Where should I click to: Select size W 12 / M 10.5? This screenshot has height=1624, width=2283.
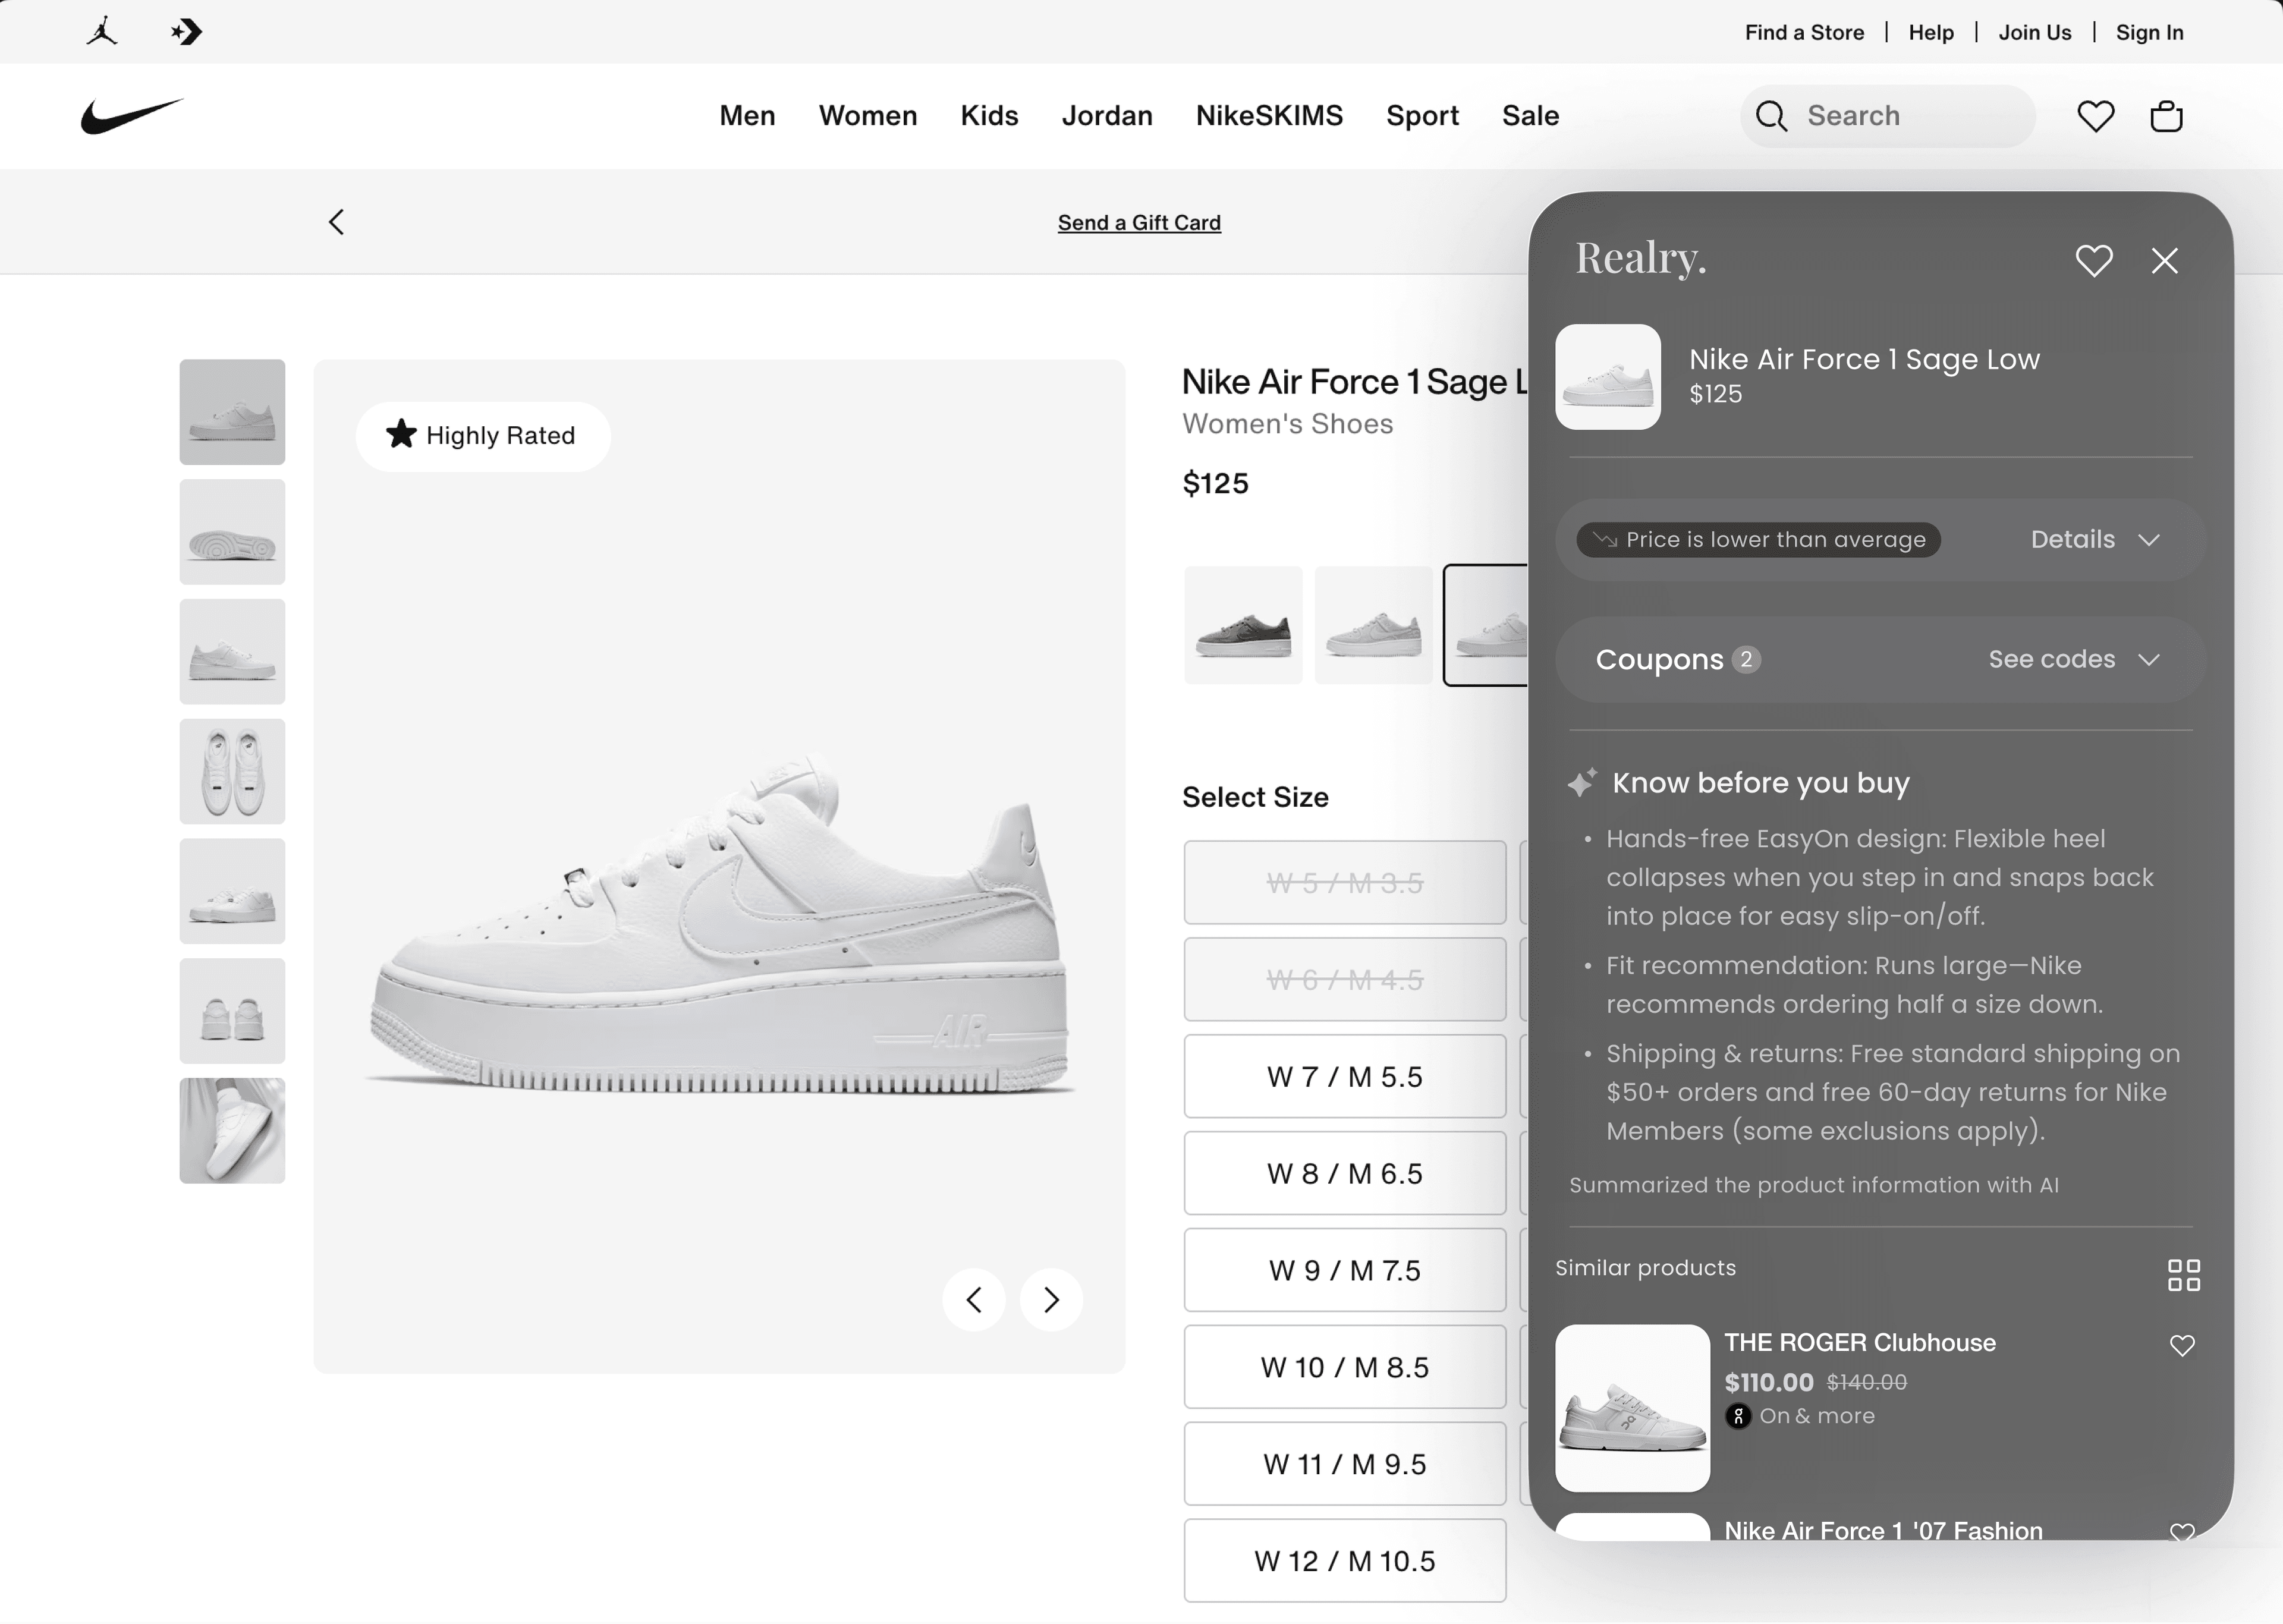coord(1345,1562)
